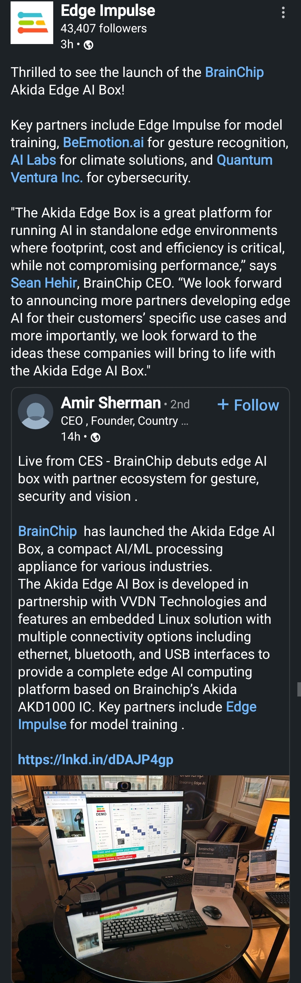Tap the 43,407 followers count
This screenshot has height=983, width=301.
[103, 28]
